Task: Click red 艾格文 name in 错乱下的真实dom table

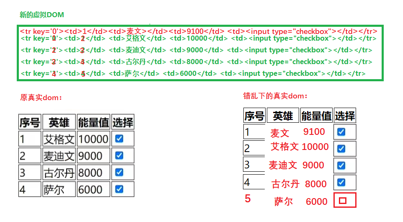Action: click(x=284, y=147)
